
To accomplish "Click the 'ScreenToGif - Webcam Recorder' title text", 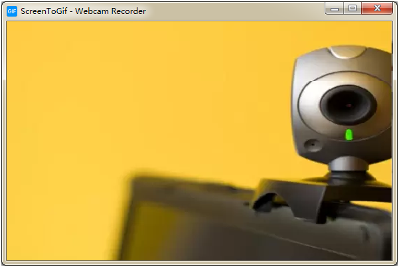I will point(83,11).
